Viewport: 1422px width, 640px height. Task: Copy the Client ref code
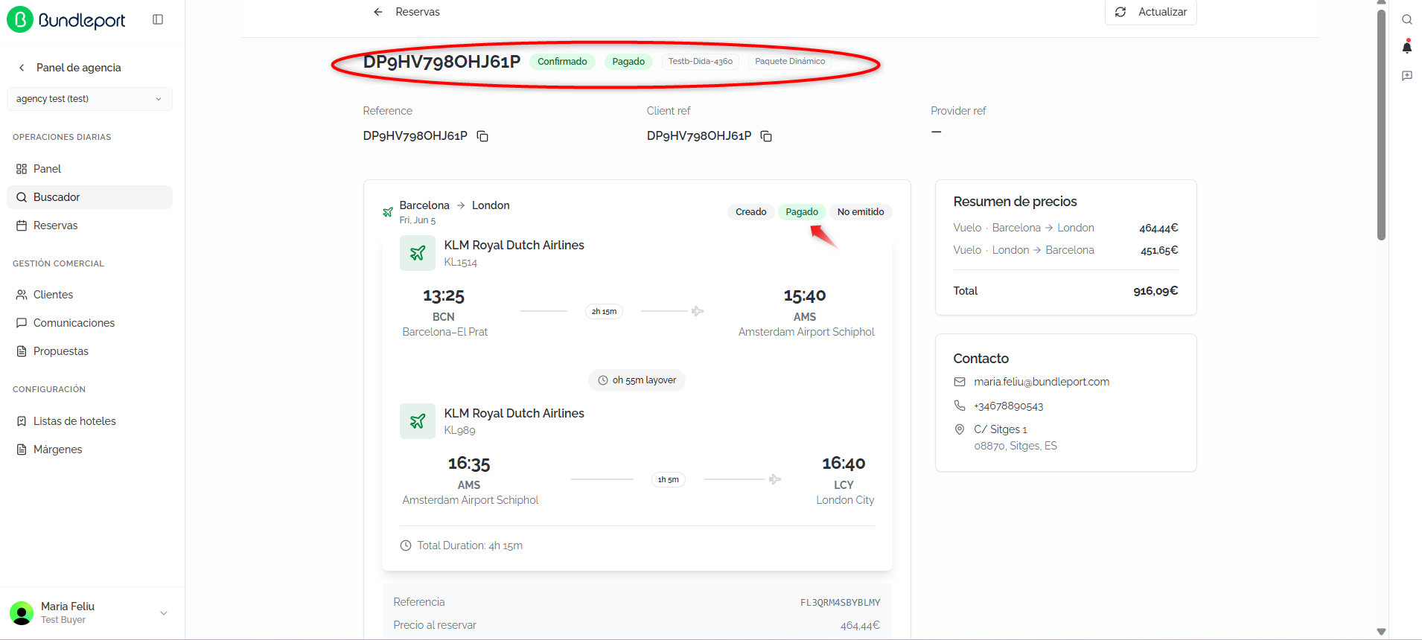coord(766,136)
